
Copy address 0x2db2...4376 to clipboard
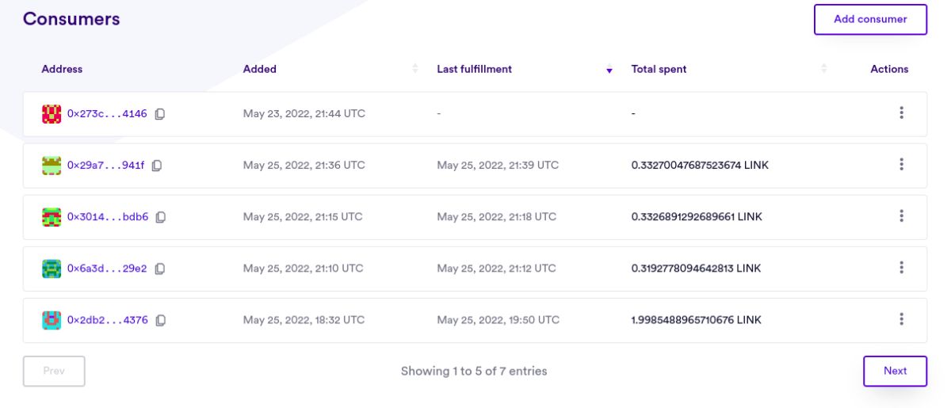coord(161,321)
